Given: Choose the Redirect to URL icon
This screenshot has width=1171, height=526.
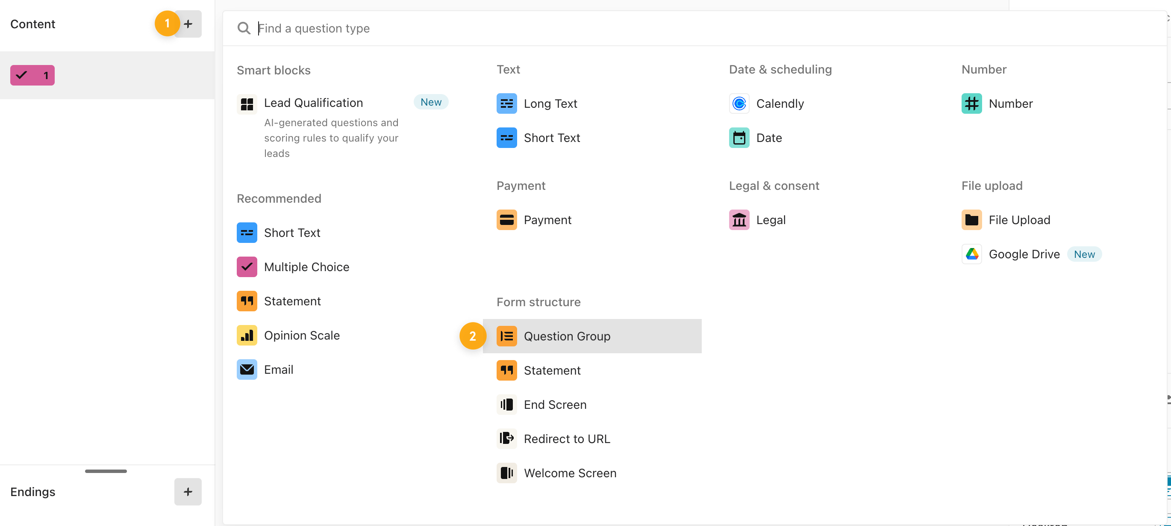Looking at the screenshot, I should click(506, 439).
